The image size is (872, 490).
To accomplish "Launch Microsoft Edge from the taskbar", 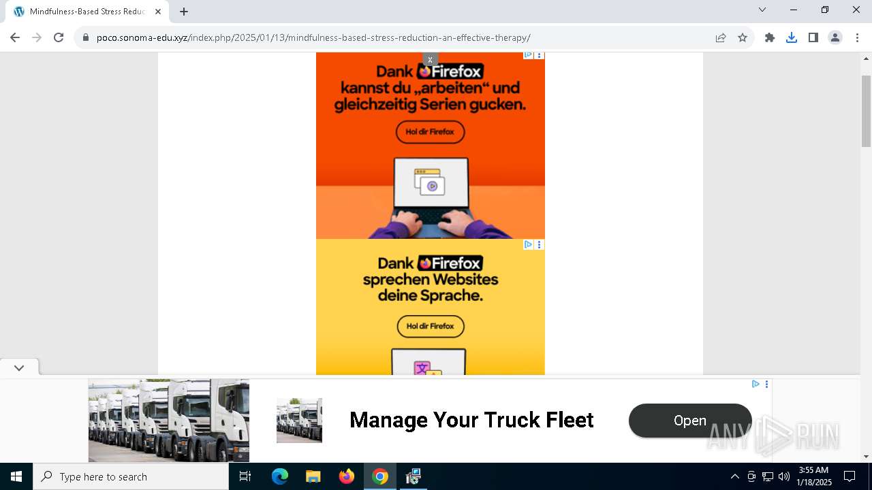I will (280, 476).
